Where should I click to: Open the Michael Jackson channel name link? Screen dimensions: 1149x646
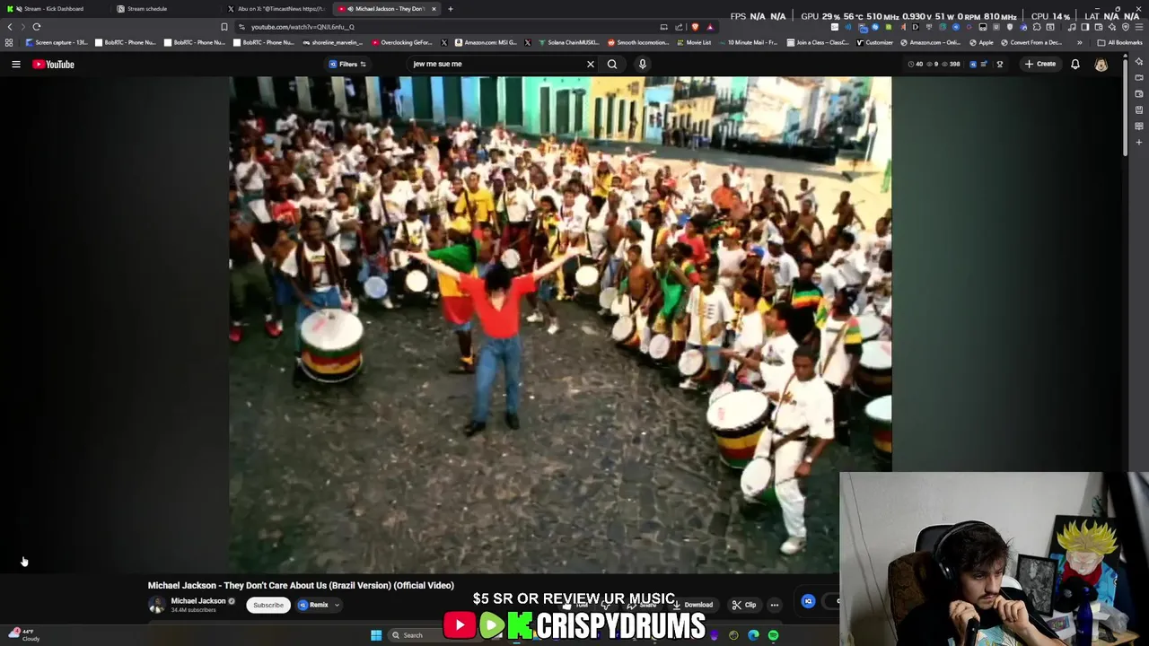(x=198, y=601)
